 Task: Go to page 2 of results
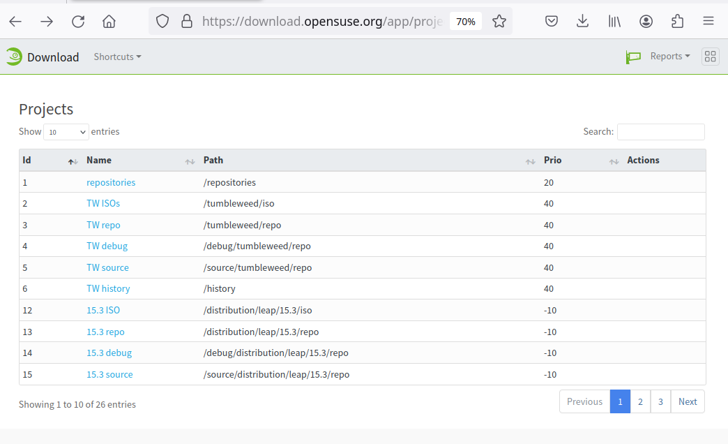click(x=640, y=401)
